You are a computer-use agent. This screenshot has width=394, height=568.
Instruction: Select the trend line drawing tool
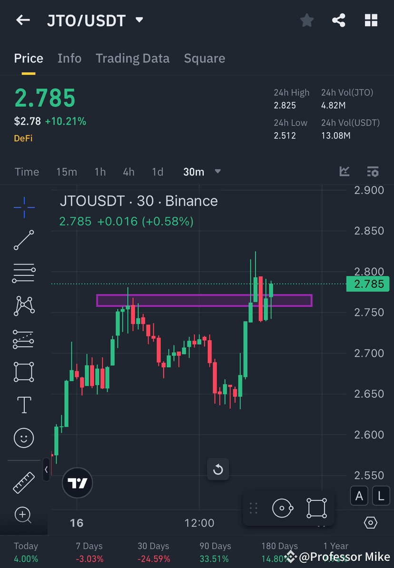click(x=24, y=240)
